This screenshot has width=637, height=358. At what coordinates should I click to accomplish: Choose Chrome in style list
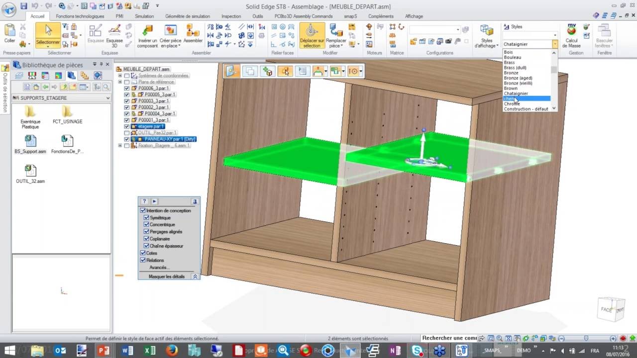512,103
